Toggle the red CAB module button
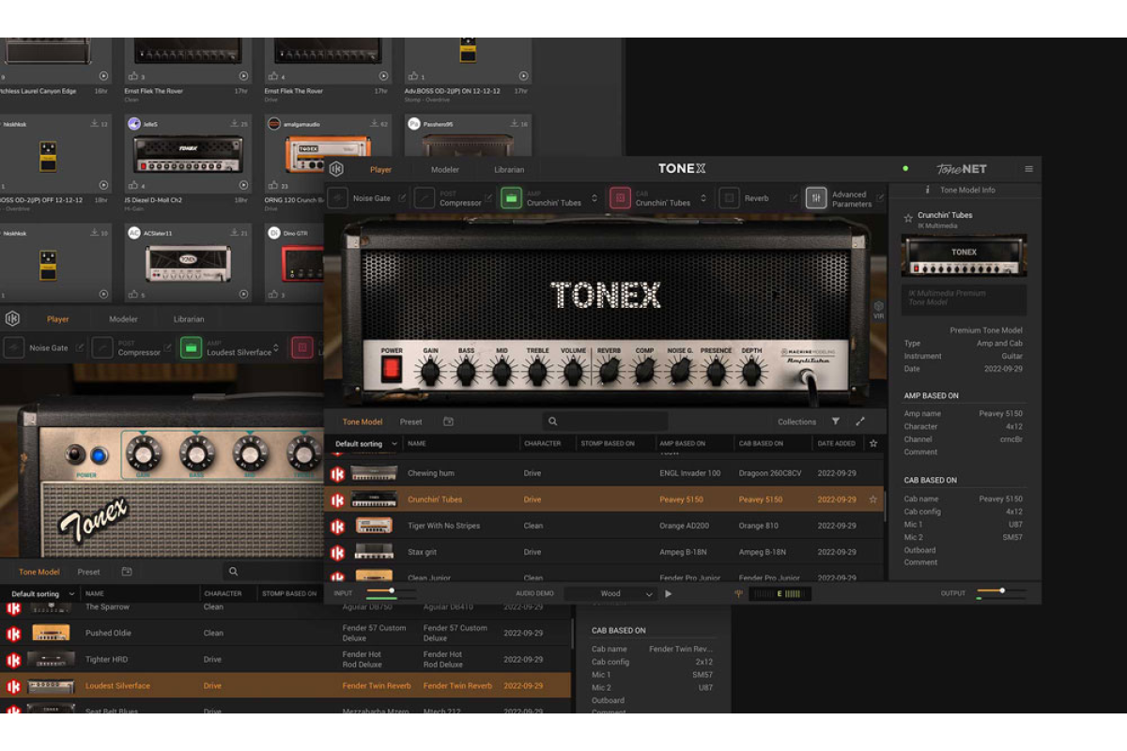Viewport: 1127px width, 751px height. 619,198
